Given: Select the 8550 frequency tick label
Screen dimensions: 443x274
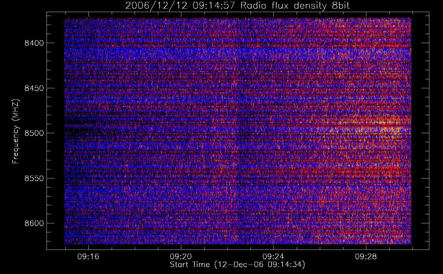Looking at the screenshot, I should point(34,178).
